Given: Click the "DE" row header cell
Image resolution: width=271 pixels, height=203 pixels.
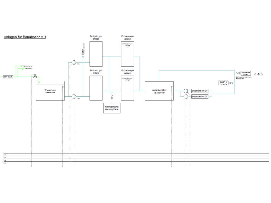Looking at the screenshot, I should (x=5, y=155).
